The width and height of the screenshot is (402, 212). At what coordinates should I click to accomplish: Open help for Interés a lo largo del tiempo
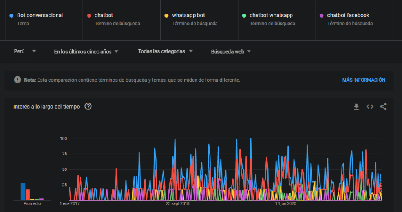click(x=88, y=106)
